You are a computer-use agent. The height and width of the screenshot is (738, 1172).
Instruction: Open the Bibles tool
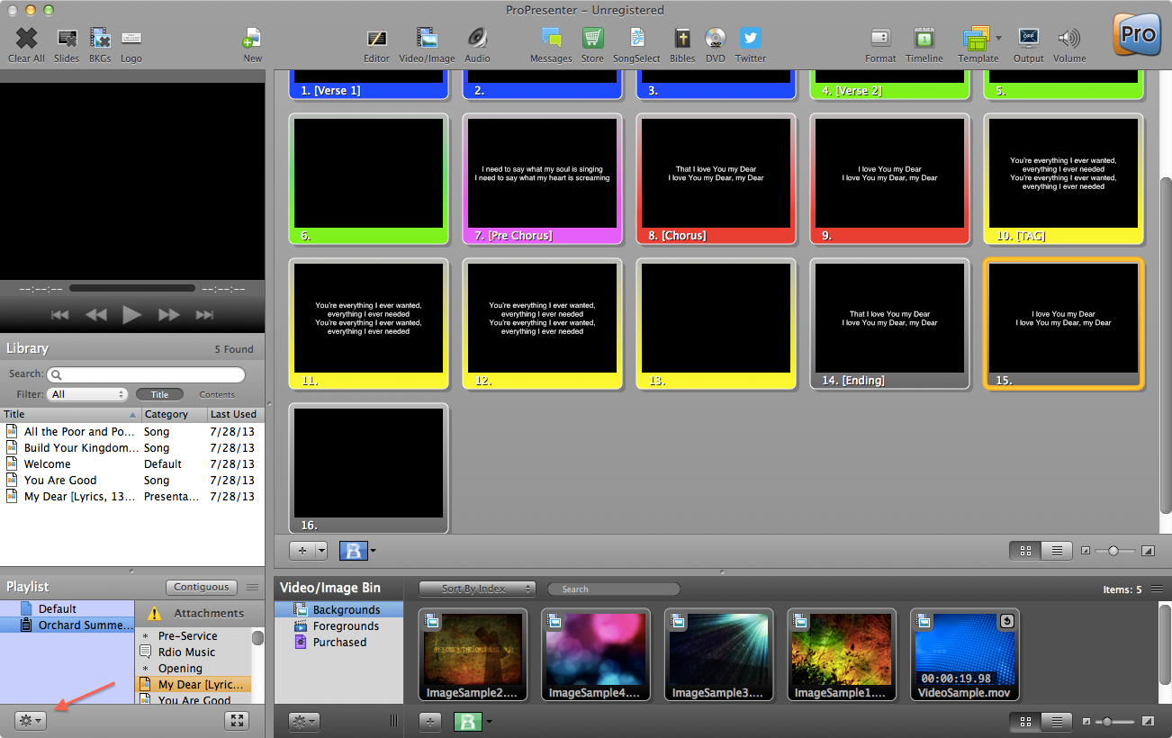pos(682,38)
